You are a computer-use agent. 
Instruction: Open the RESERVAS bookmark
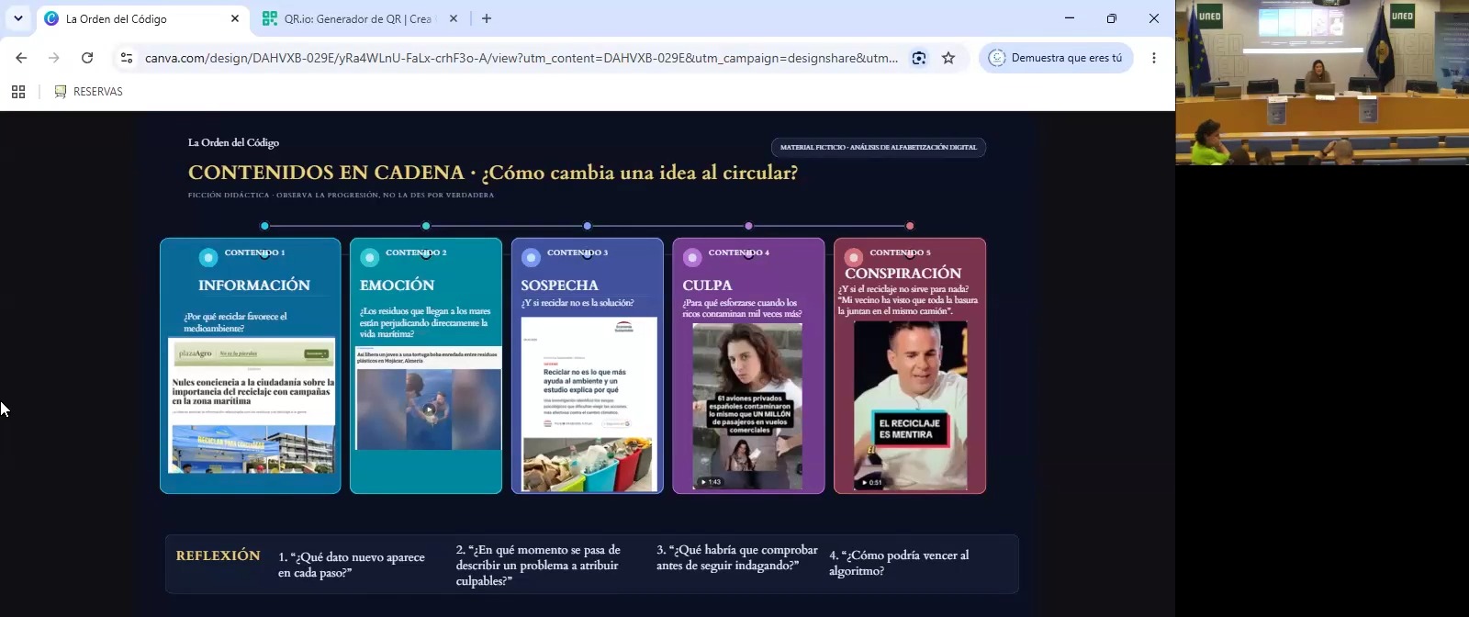click(88, 92)
